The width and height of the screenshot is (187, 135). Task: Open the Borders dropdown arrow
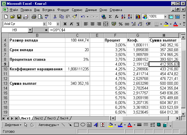[x=161, y=24]
